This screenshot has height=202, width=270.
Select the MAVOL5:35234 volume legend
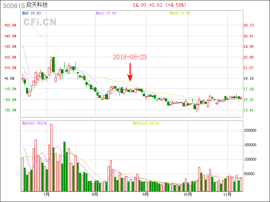pyautogui.click(x=34, y=123)
